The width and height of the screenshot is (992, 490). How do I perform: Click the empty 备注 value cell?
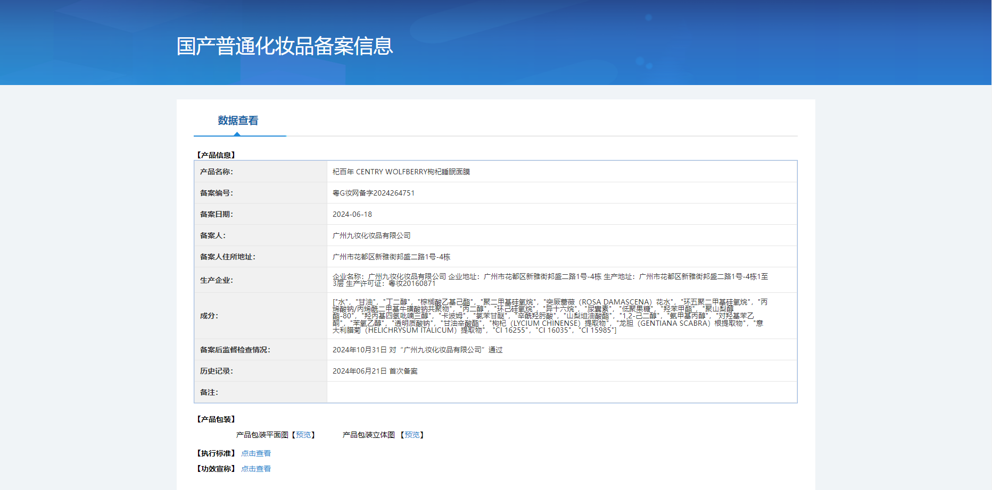(561, 392)
